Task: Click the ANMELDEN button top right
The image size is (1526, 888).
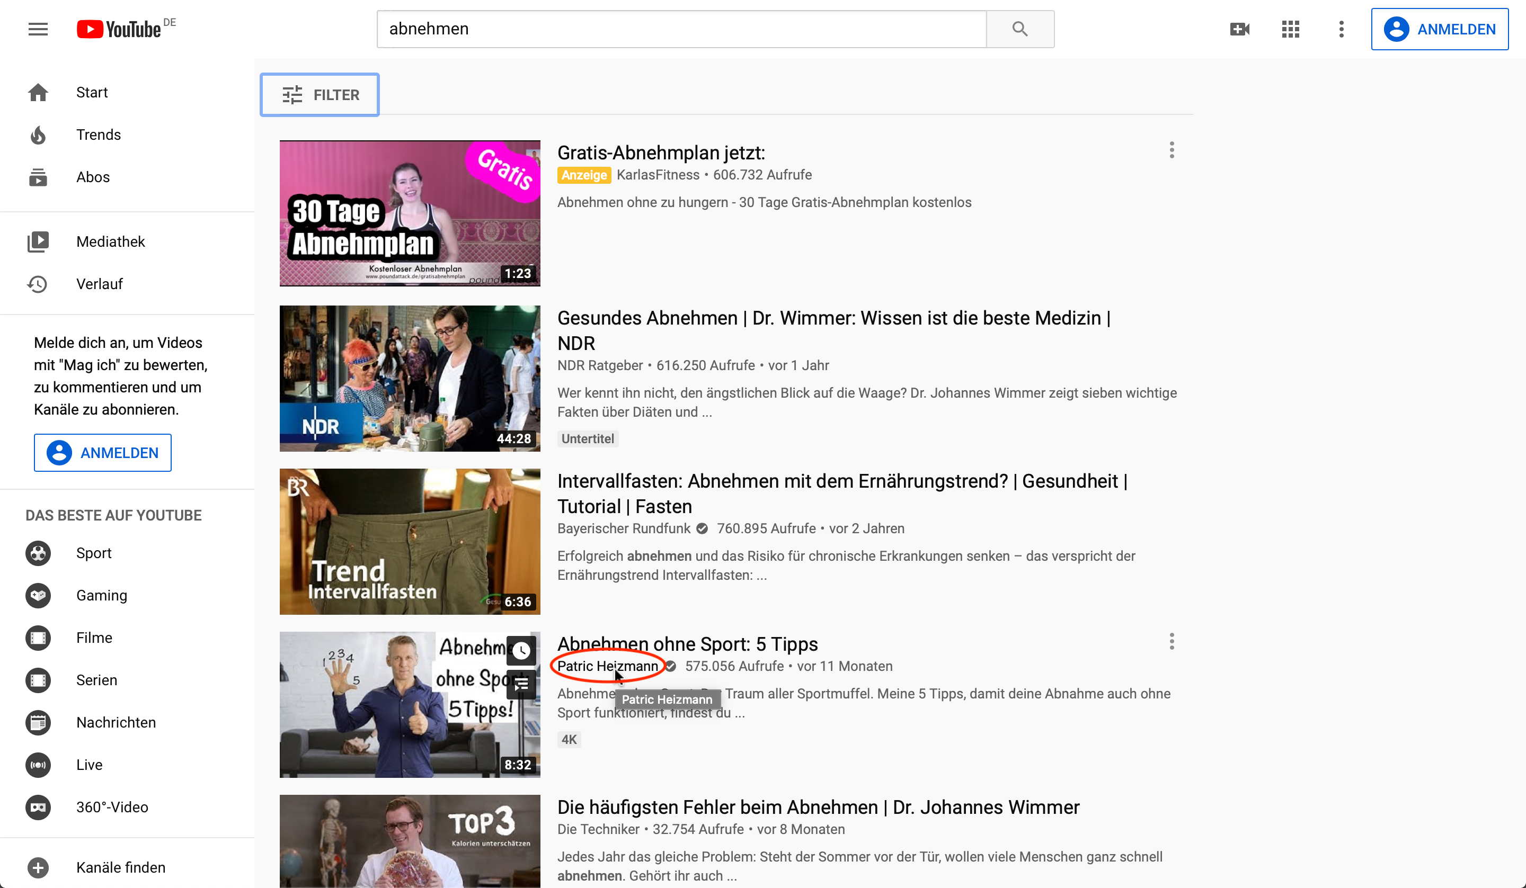Action: point(1440,29)
